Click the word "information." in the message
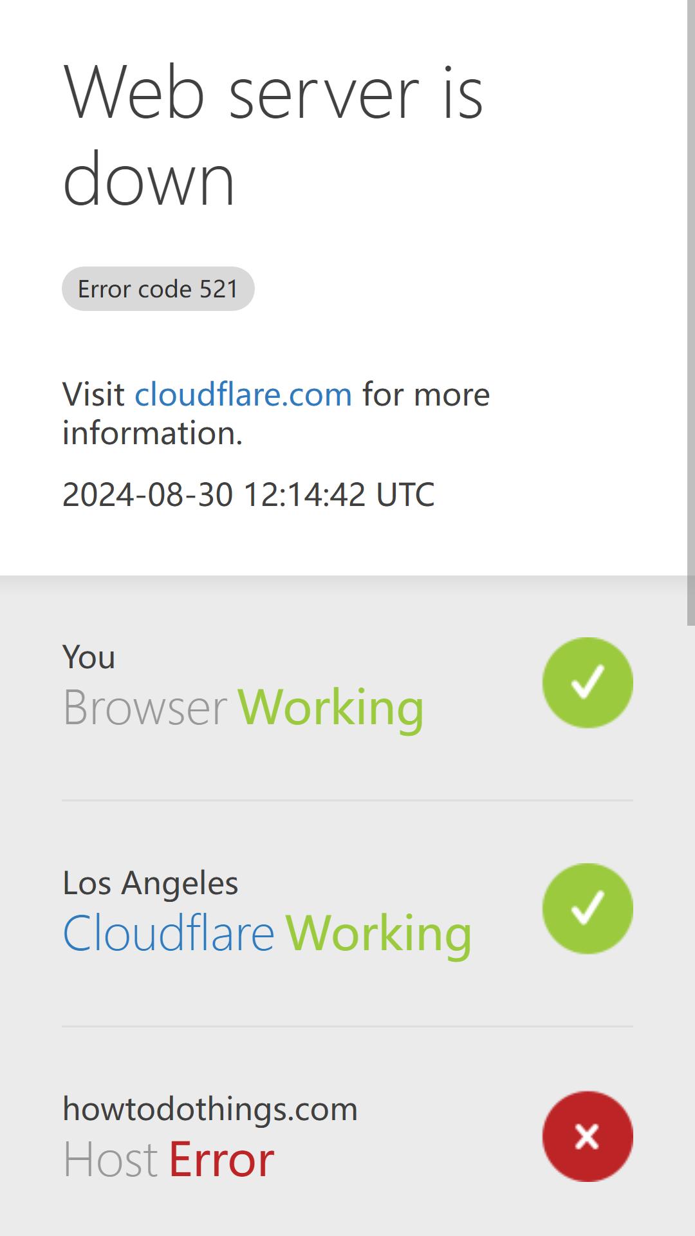 [153, 433]
